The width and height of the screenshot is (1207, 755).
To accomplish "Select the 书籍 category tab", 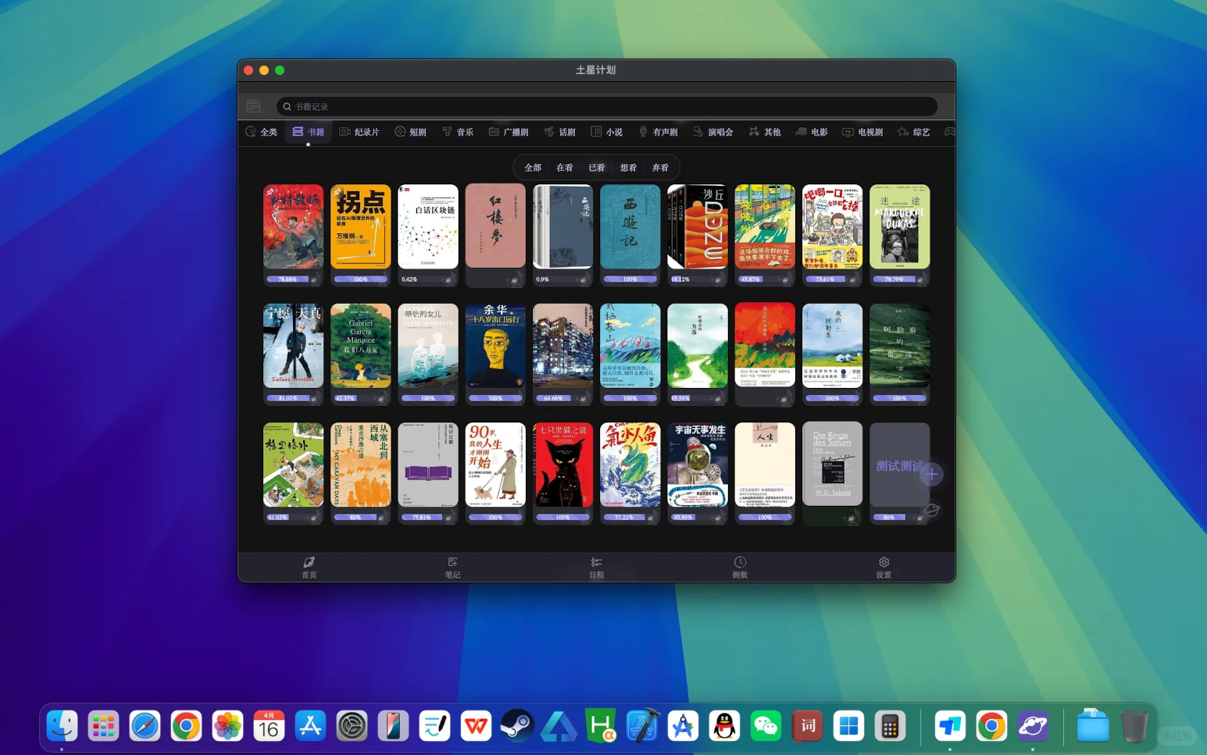I will click(308, 132).
